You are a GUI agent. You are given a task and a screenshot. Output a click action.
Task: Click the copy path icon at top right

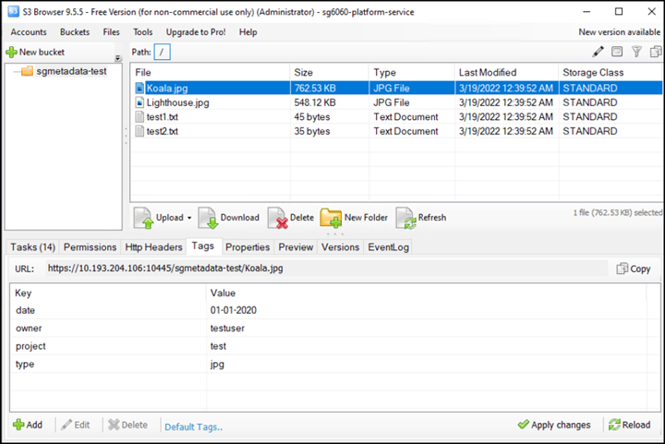(656, 52)
